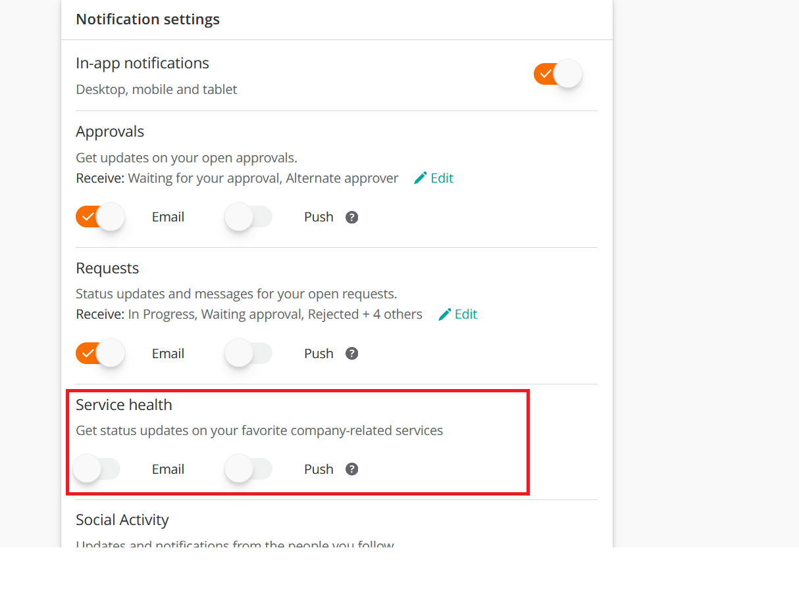Enable Email notifications for Service health
The image size is (799, 598).
point(97,469)
